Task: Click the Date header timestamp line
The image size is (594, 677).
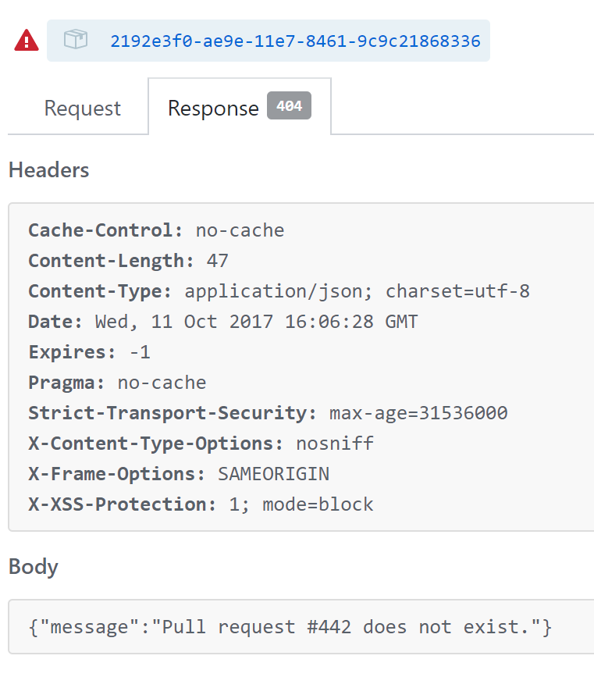Action: coord(222,322)
